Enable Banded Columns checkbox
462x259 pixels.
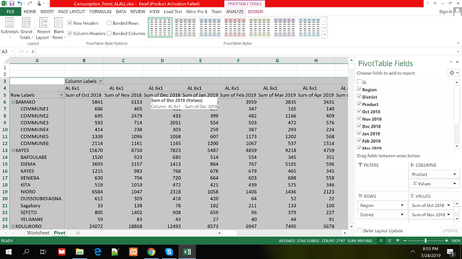coord(109,33)
